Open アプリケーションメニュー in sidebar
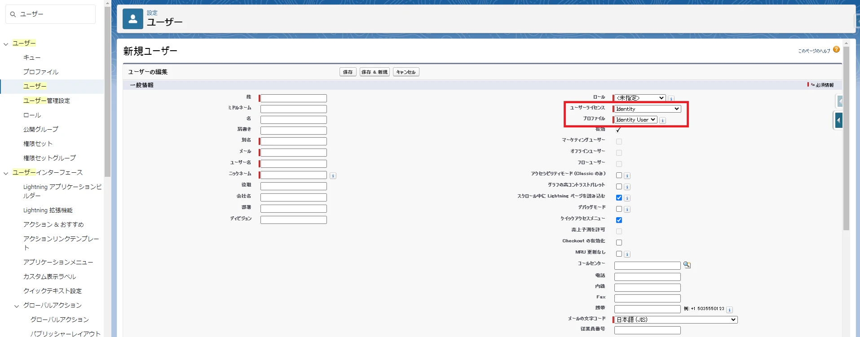Image resolution: width=860 pixels, height=337 pixels. pyautogui.click(x=58, y=262)
